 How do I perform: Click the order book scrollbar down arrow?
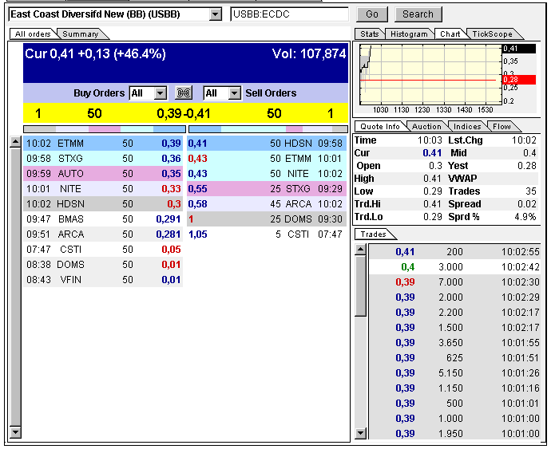[x=14, y=432]
